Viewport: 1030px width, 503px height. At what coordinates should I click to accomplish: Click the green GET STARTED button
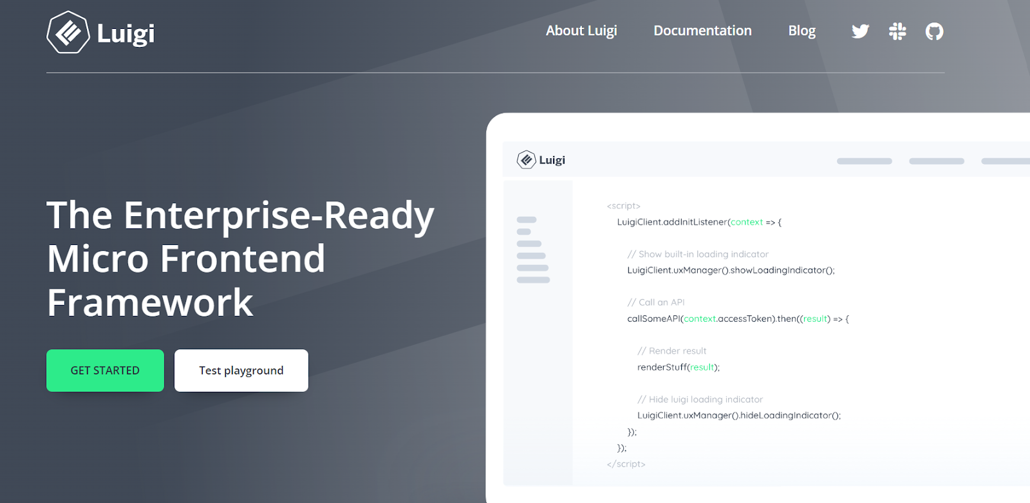(x=105, y=370)
